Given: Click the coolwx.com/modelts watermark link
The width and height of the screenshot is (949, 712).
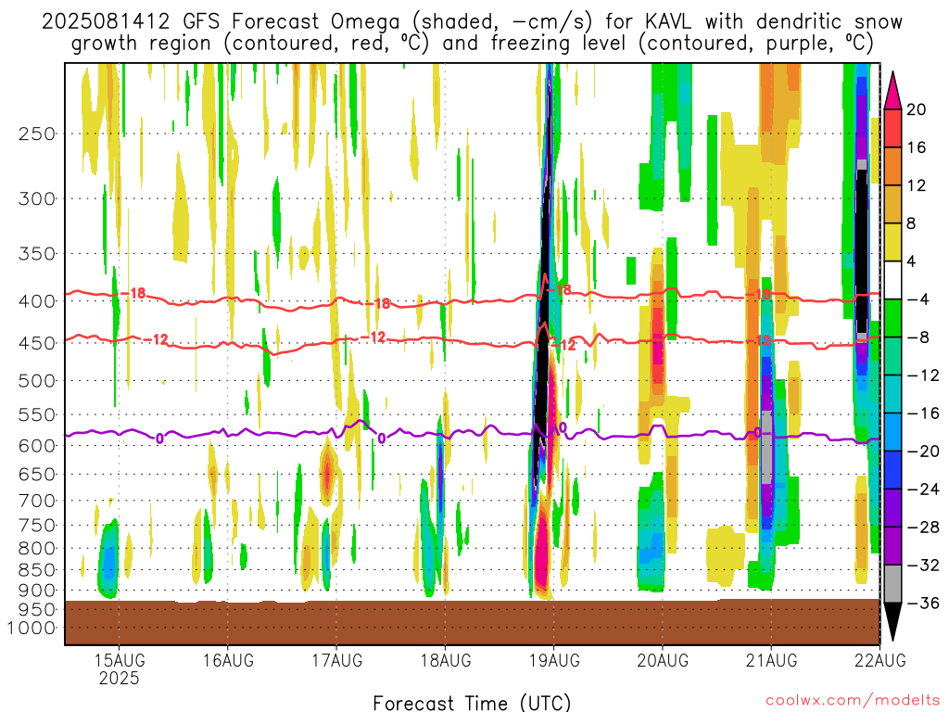Looking at the screenshot, I should [853, 701].
